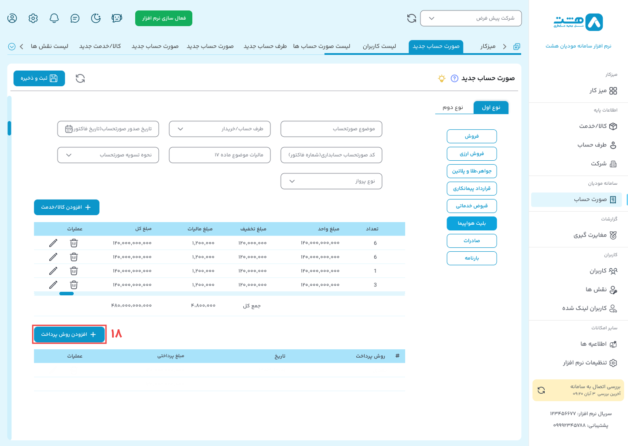628x446 pixels.
Task: Click the refresh icon beside the save button
Action: pyautogui.click(x=80, y=78)
